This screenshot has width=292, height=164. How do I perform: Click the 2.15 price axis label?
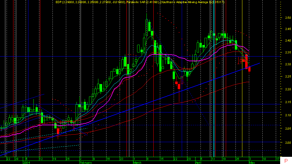pyautogui.click(x=288, y=102)
